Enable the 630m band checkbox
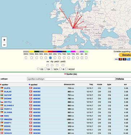 pos(26,58)
